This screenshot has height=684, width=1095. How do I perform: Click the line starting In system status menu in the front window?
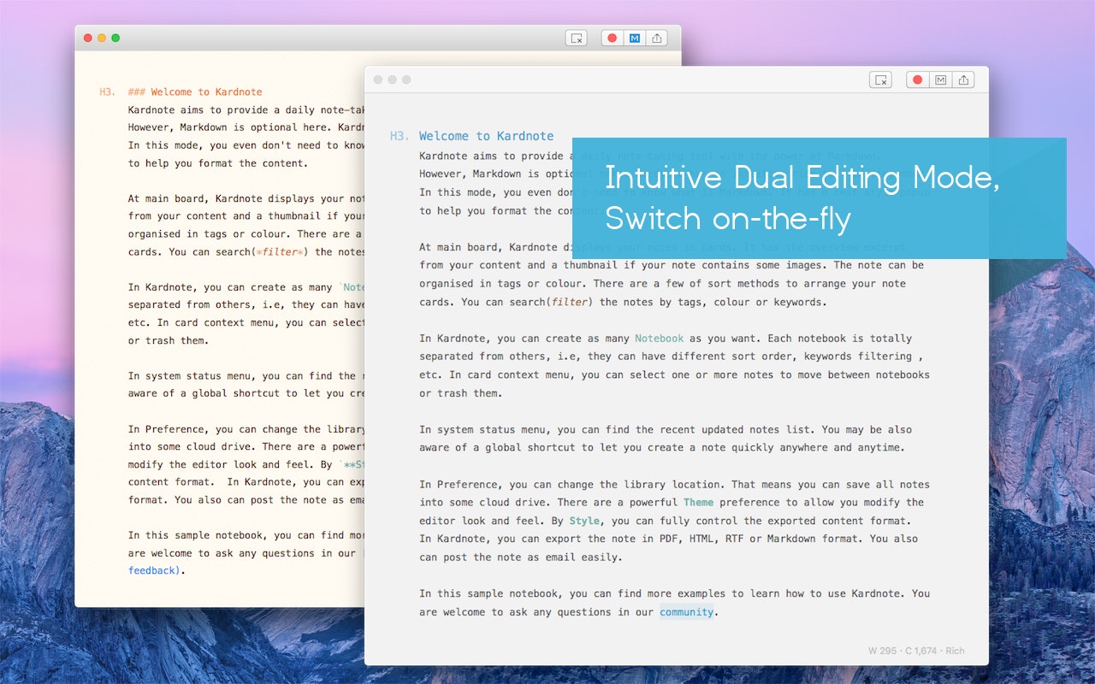(666, 429)
